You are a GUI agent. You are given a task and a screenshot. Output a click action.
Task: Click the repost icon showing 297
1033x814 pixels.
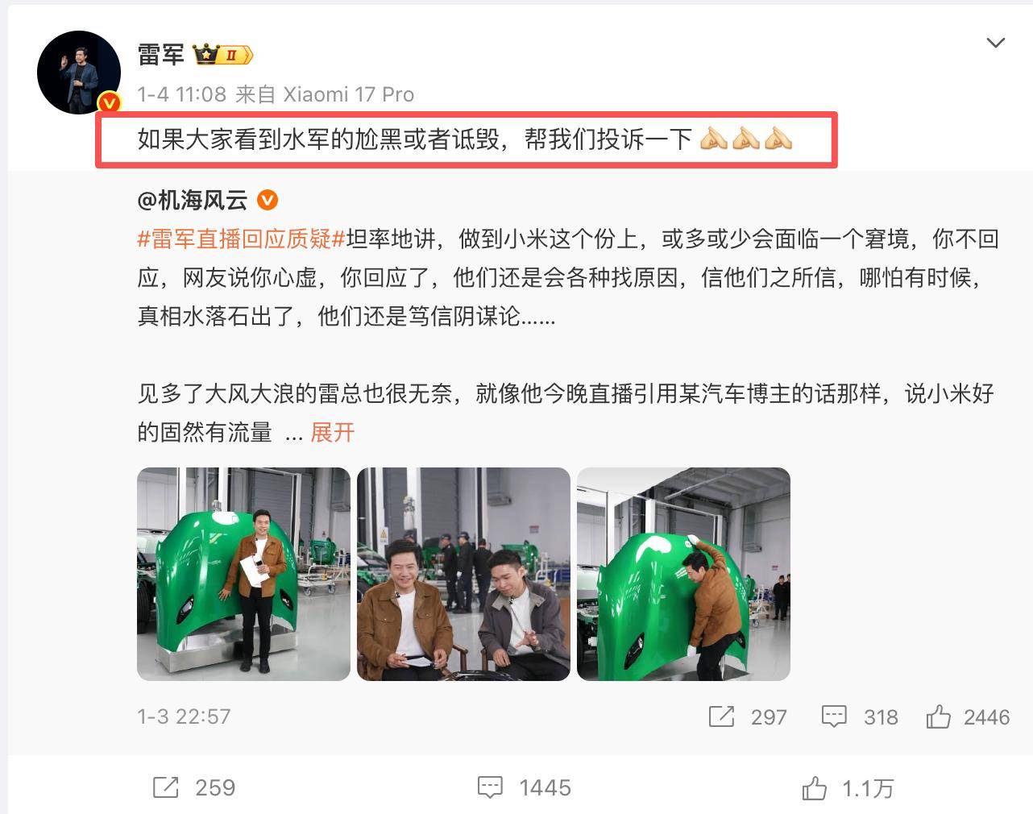click(721, 716)
